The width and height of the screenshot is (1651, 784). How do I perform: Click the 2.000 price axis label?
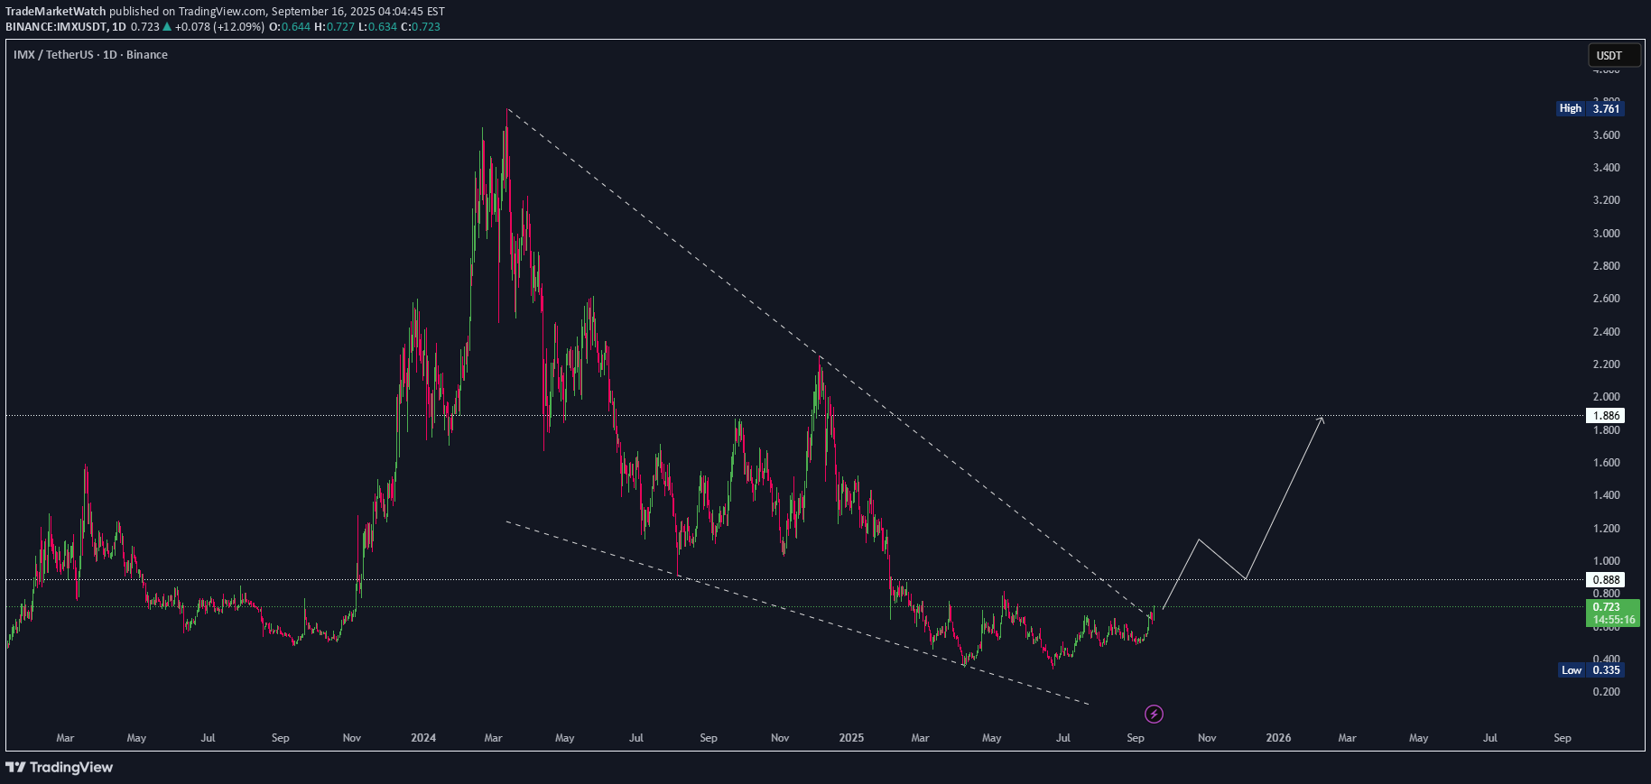click(1606, 397)
